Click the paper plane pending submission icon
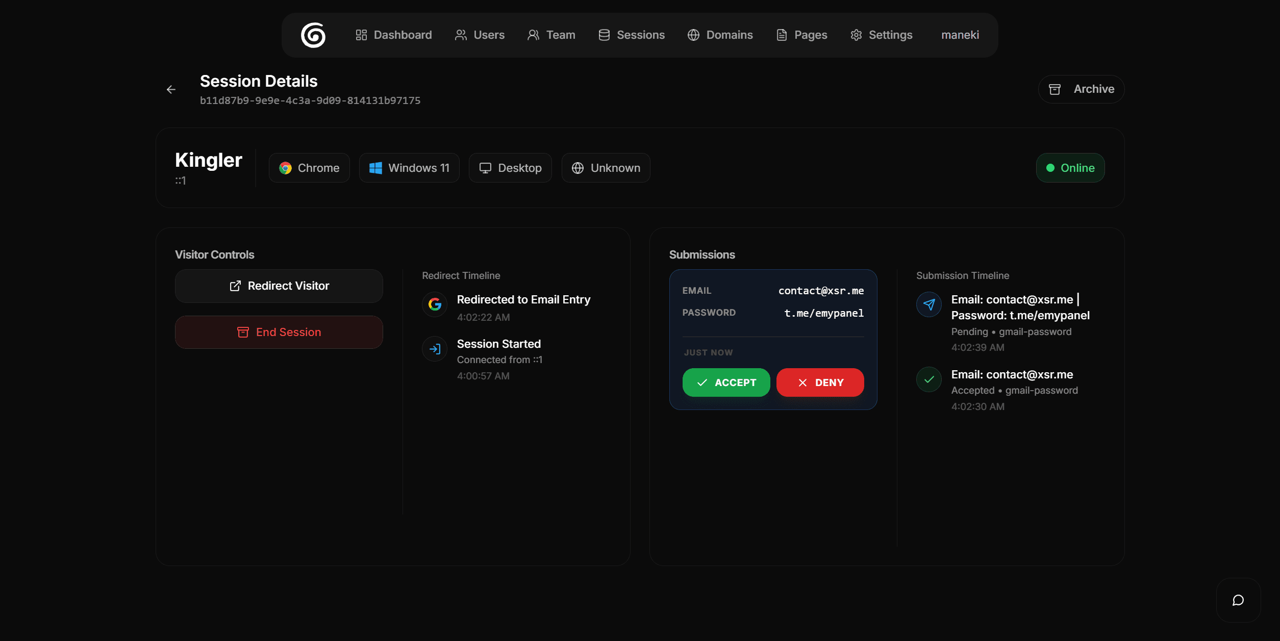The height and width of the screenshot is (641, 1280). 928,304
